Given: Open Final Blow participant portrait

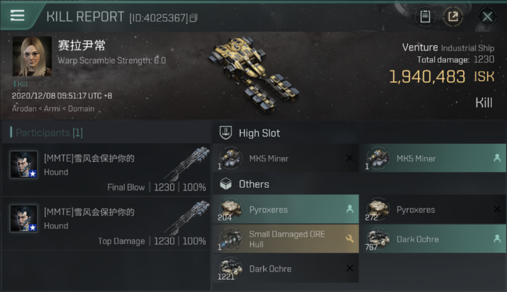Looking at the screenshot, I should (x=24, y=165).
